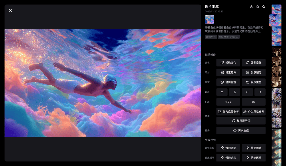The image size is (286, 166).
Task: Run 创意超分 creative upscale
Action: coord(253,72)
